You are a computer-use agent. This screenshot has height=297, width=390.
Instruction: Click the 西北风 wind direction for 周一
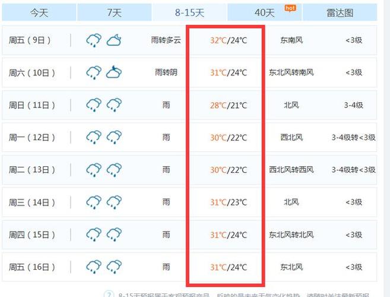[291, 137]
